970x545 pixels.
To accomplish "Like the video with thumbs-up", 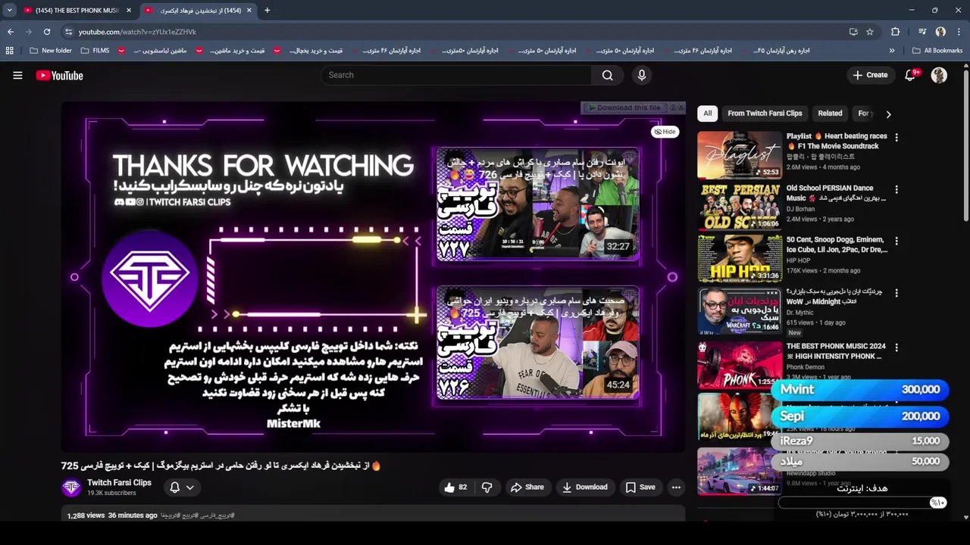I will pyautogui.click(x=455, y=487).
